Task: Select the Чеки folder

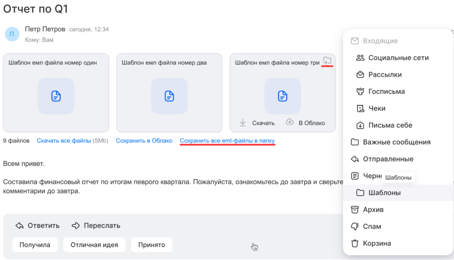Action: [x=376, y=108]
